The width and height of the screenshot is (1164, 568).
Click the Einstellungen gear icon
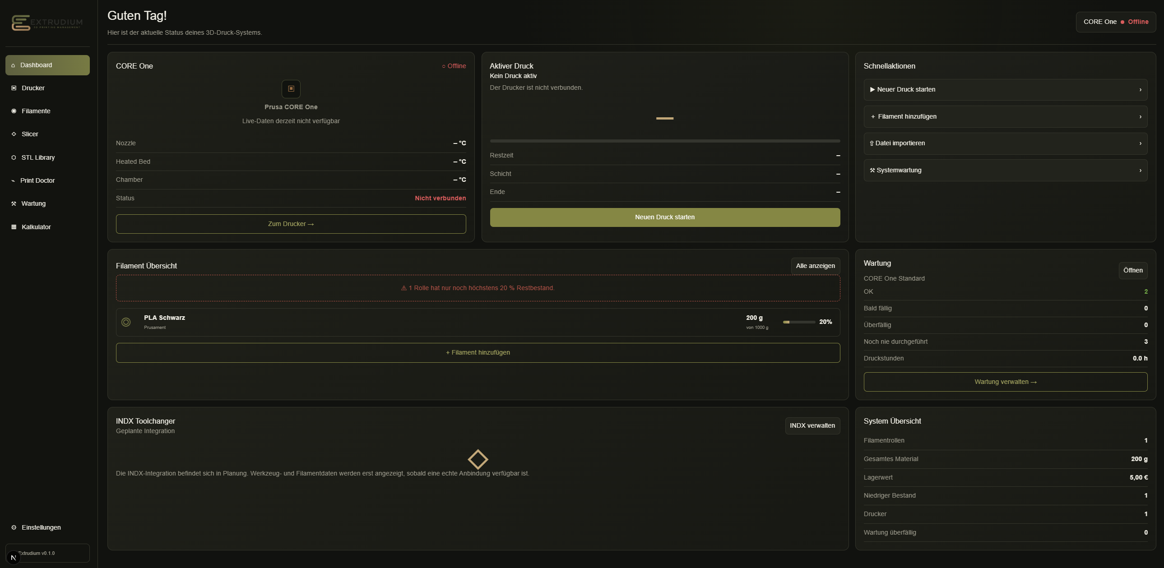(x=14, y=527)
